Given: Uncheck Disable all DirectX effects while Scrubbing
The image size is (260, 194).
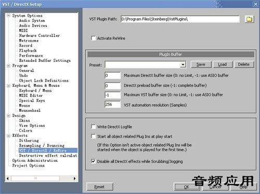Looking at the screenshot, I should tap(93, 161).
